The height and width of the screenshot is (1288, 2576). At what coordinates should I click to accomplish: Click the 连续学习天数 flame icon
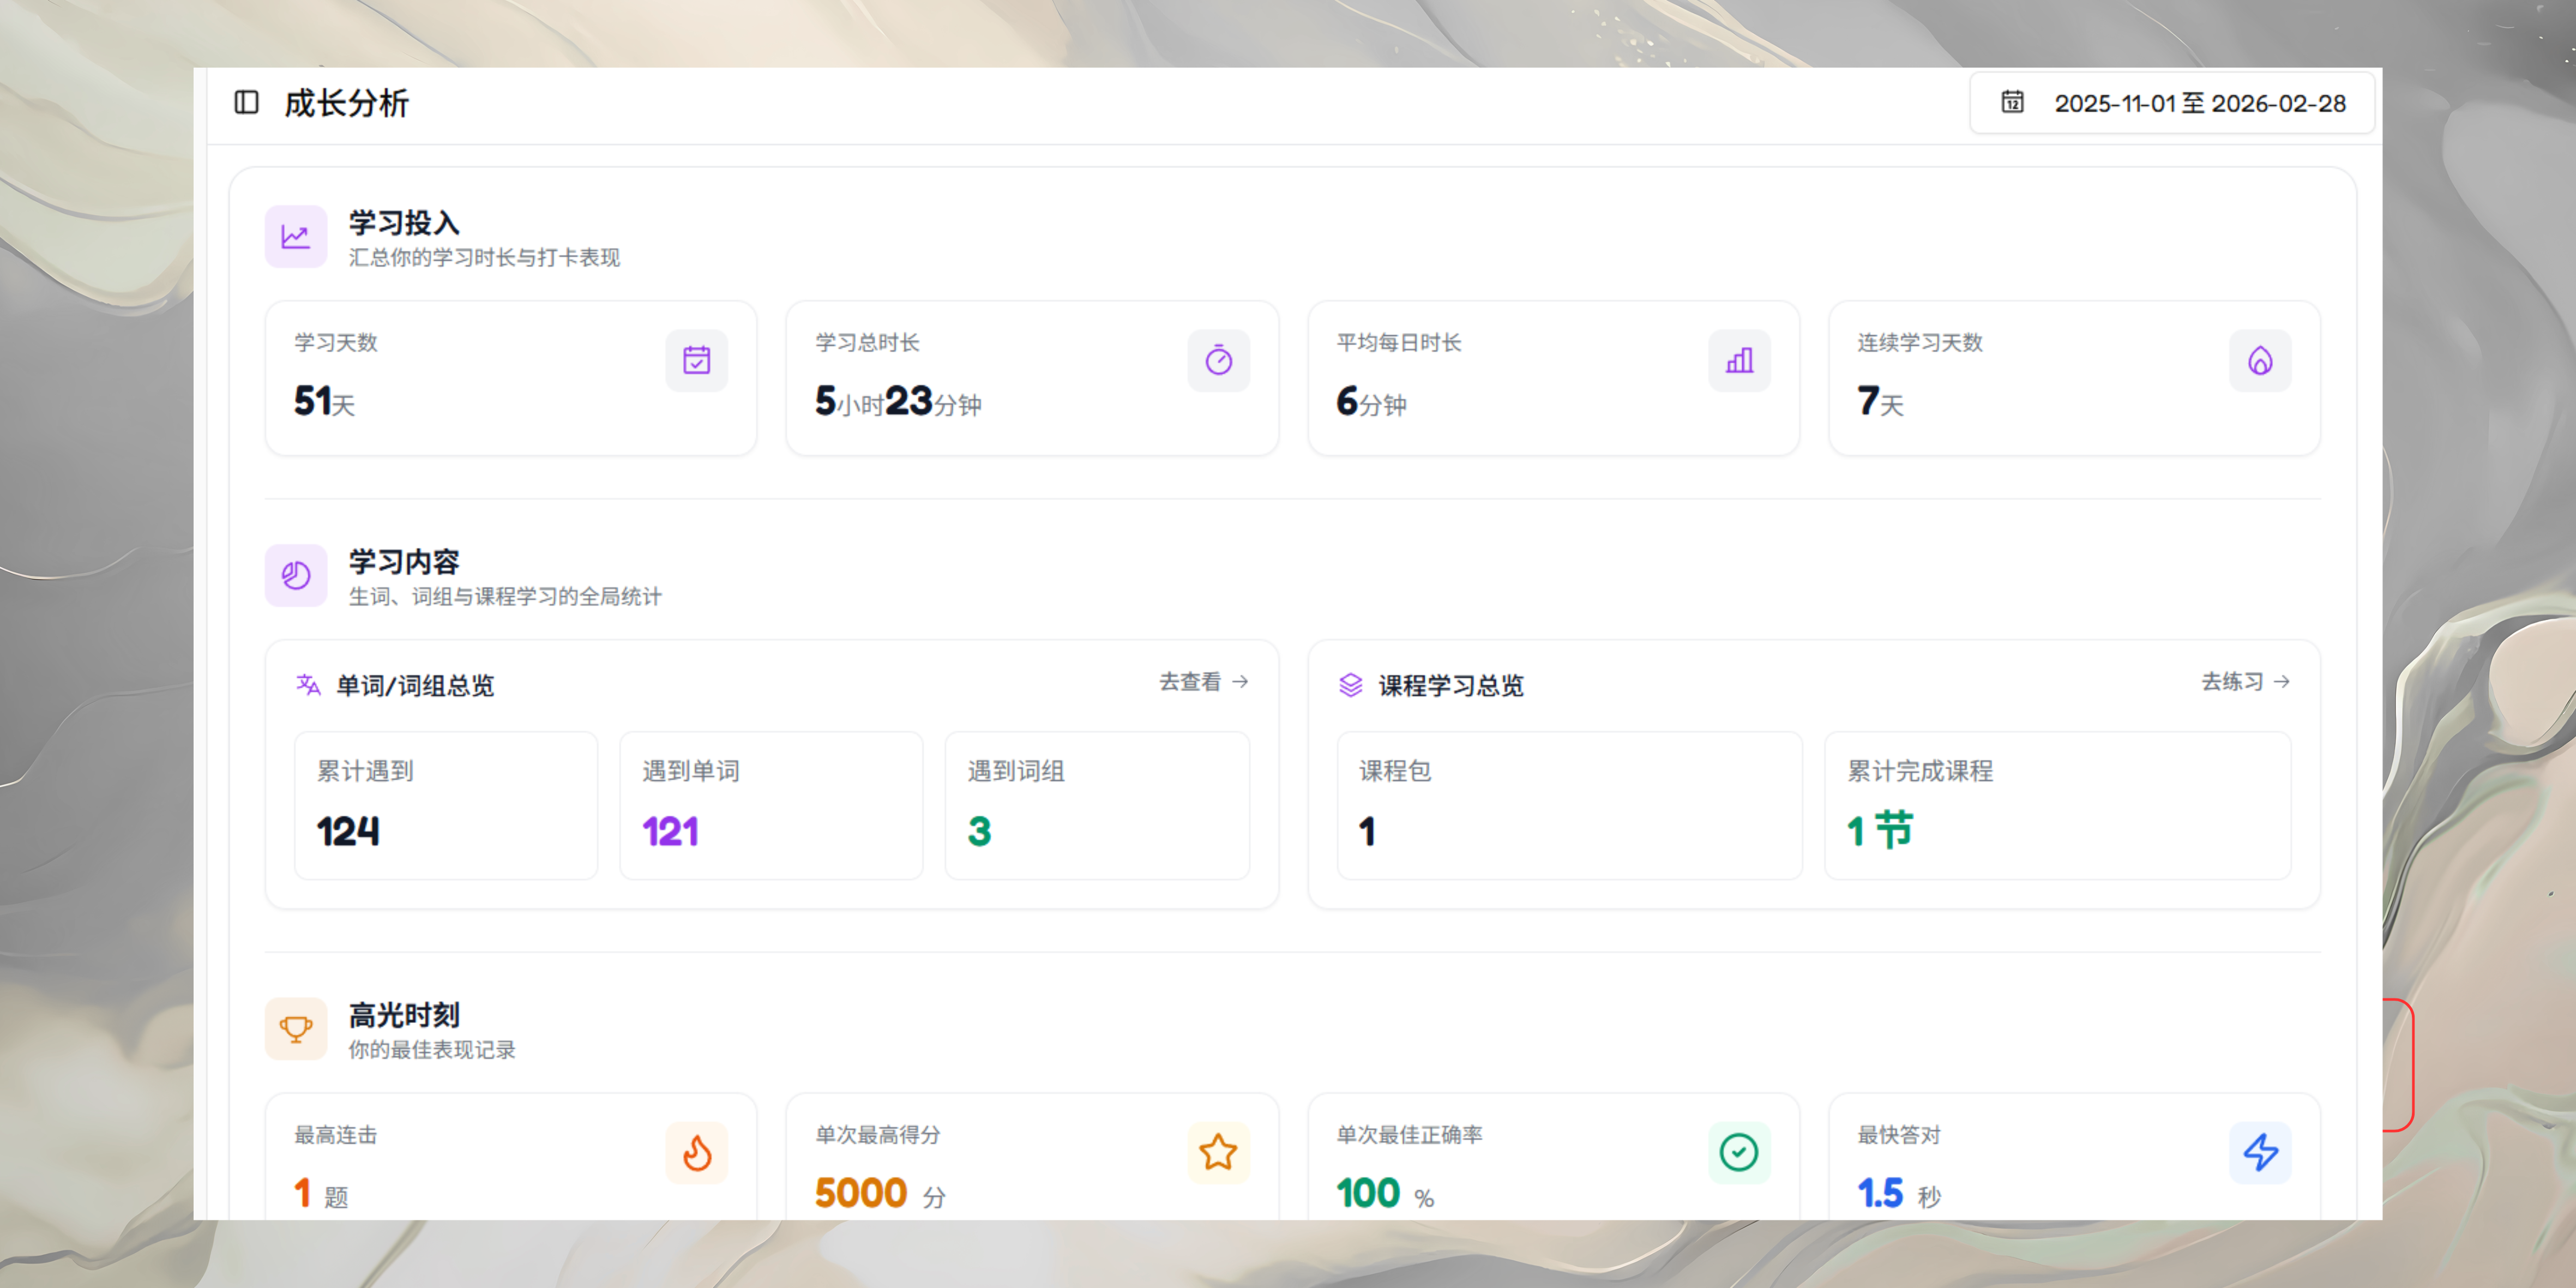click(x=2260, y=360)
